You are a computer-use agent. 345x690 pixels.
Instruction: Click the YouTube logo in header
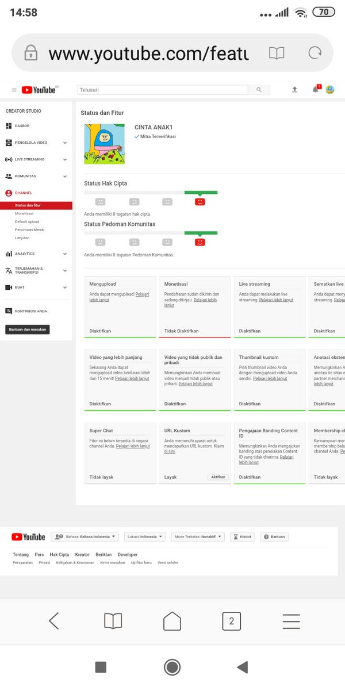(39, 90)
